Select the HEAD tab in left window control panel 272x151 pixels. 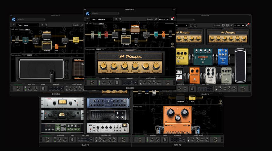click(24, 55)
